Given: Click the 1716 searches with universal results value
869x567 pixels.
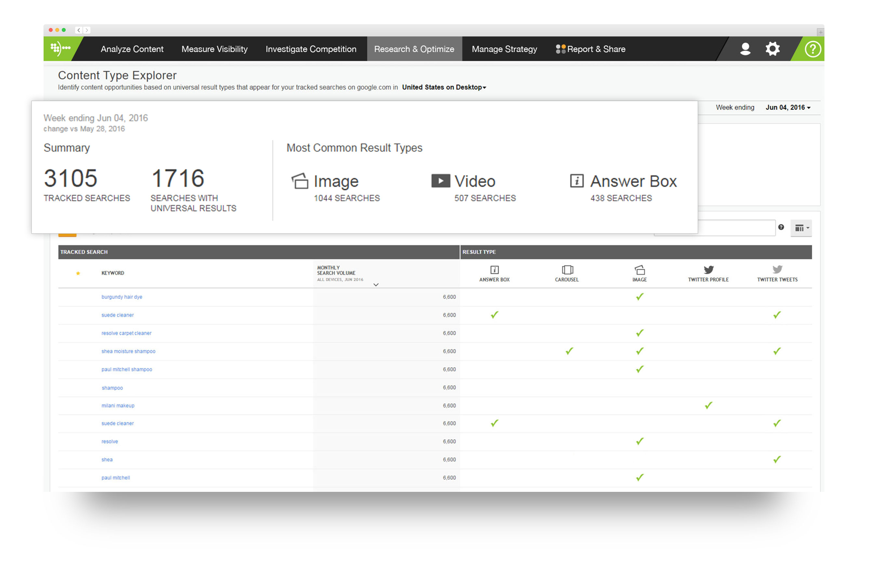Looking at the screenshot, I should click(178, 178).
